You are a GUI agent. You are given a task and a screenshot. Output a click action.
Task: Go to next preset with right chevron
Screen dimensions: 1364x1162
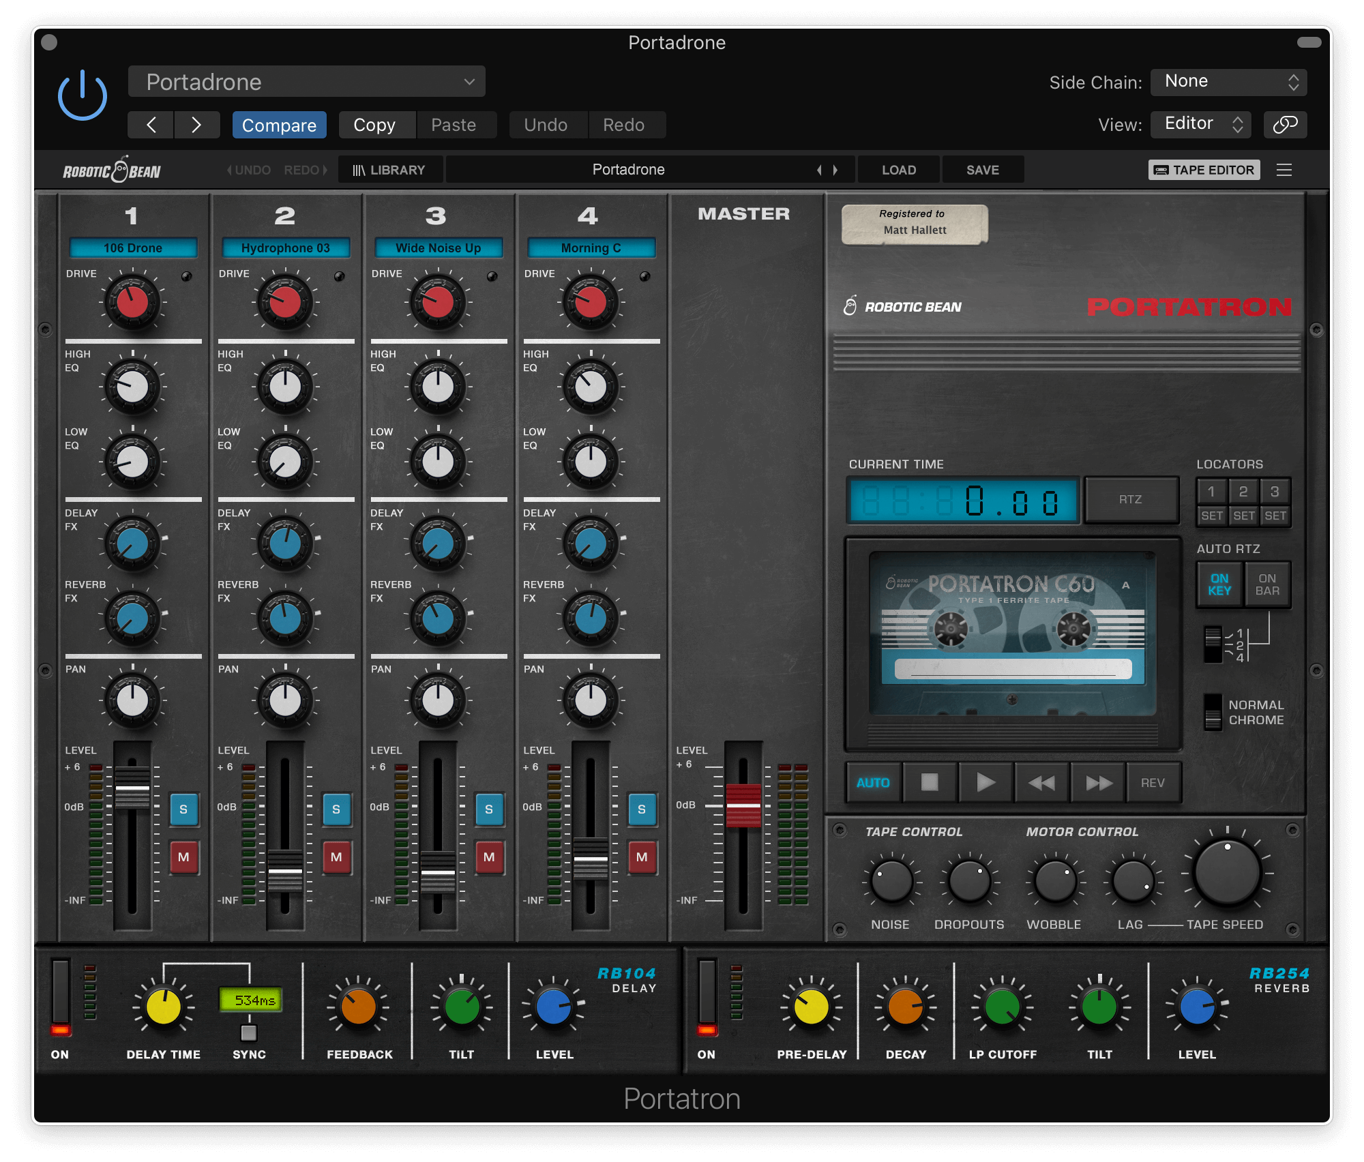pyautogui.click(x=196, y=125)
